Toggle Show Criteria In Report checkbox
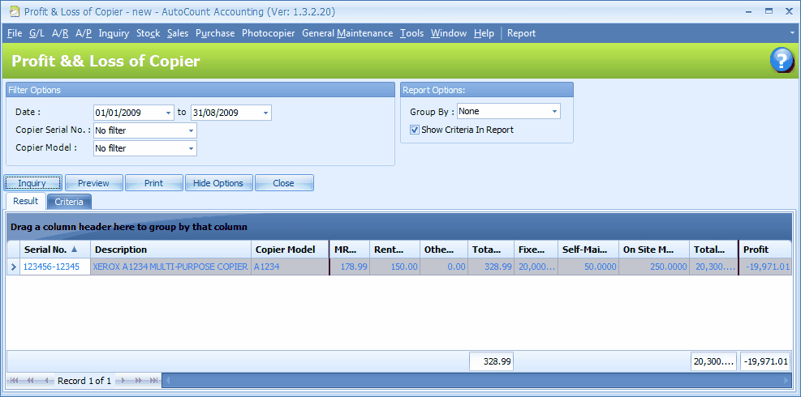 415,130
